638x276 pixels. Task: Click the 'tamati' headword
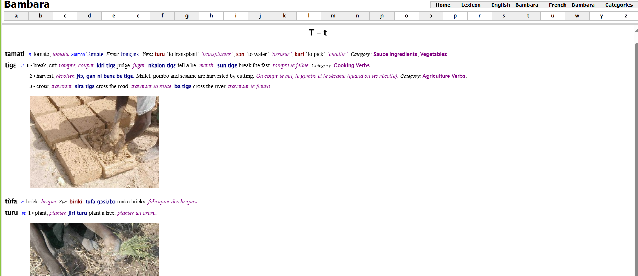[15, 54]
